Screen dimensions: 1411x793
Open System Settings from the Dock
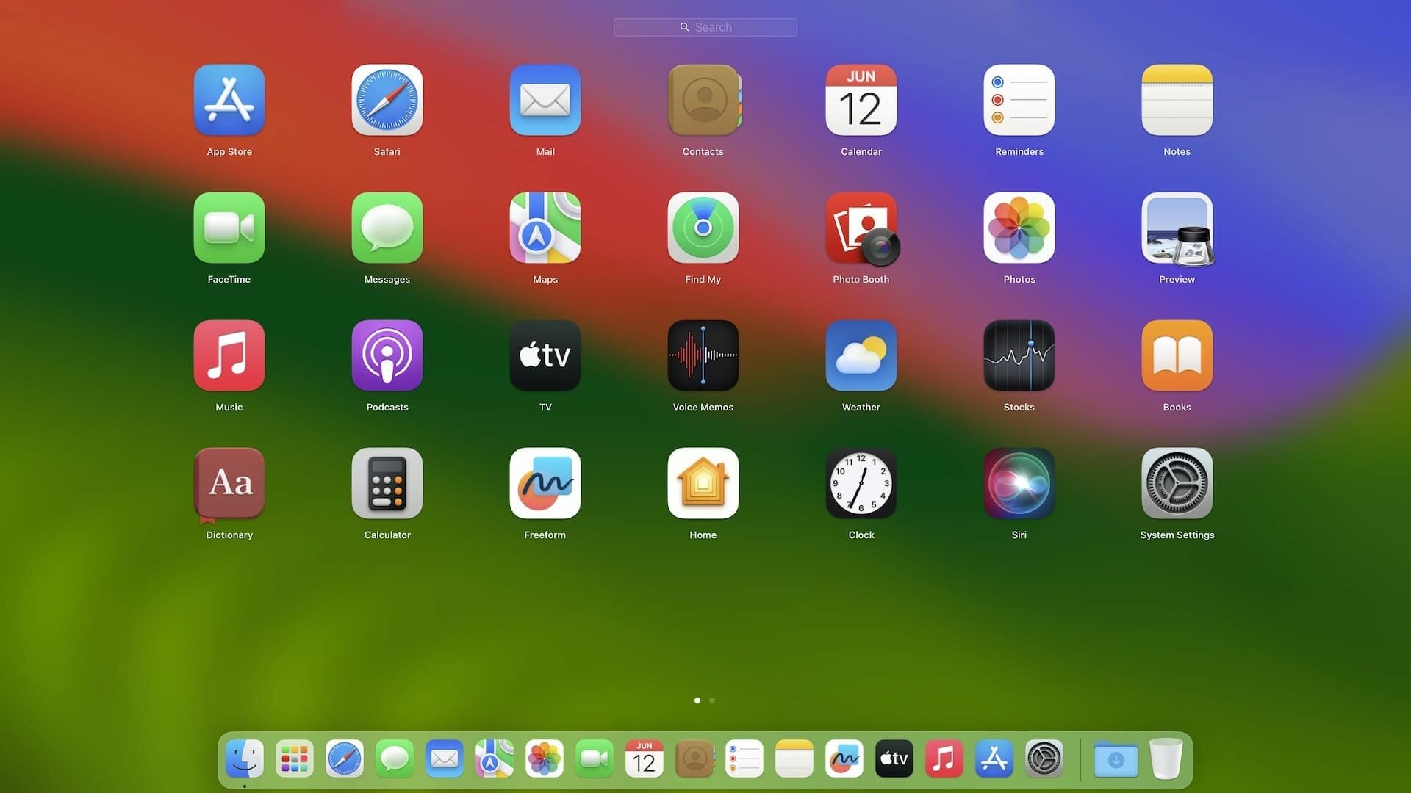[1044, 758]
